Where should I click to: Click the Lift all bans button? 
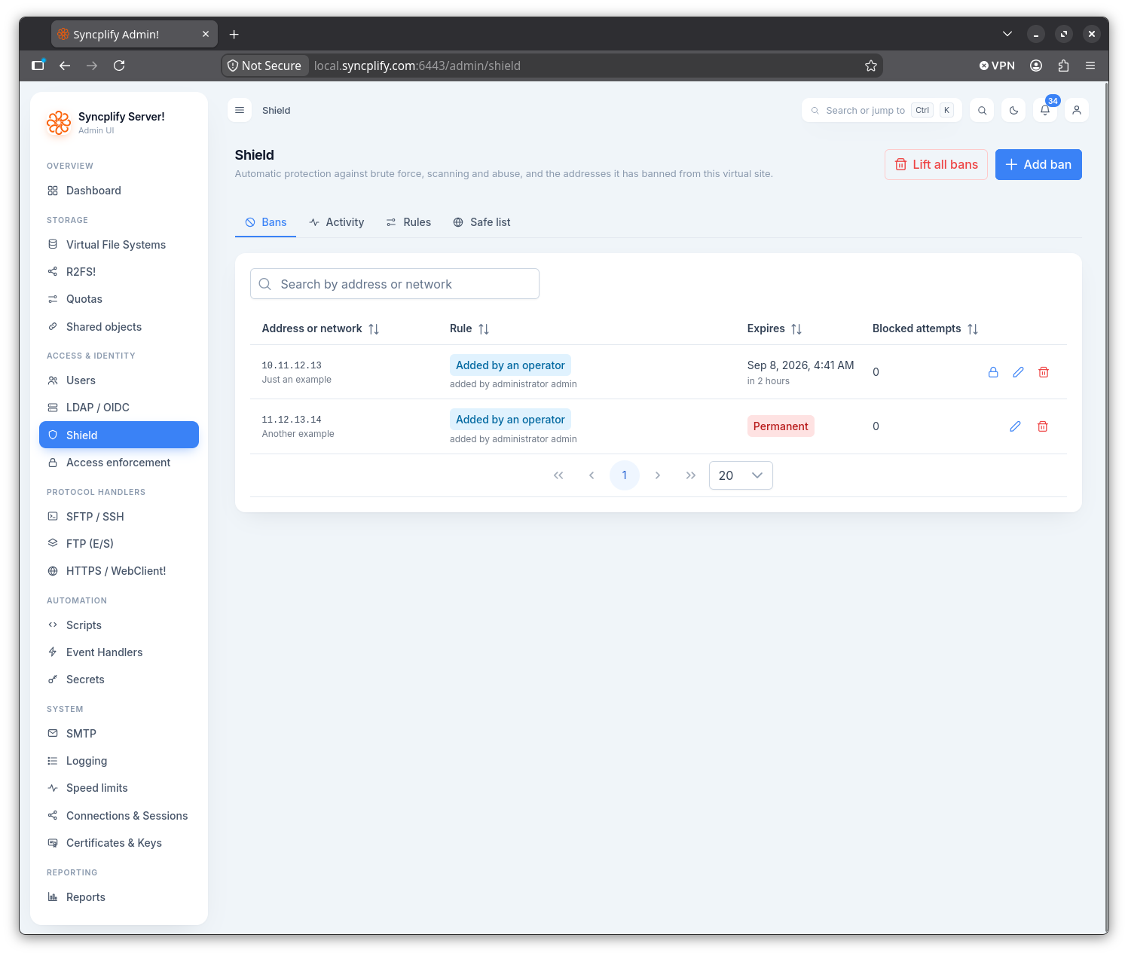936,164
